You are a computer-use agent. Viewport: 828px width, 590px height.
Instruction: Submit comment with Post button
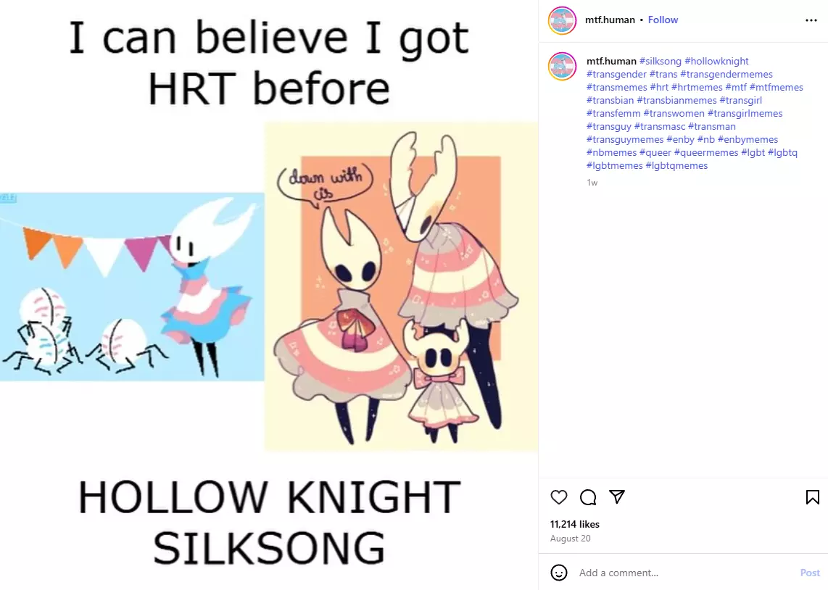[x=810, y=573]
